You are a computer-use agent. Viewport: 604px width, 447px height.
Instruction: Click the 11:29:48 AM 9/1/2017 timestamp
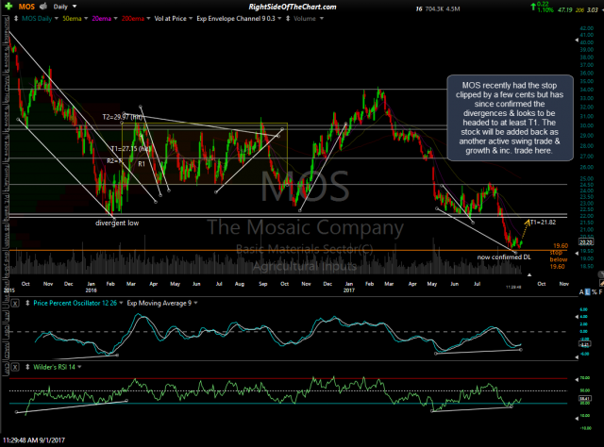tap(34, 440)
